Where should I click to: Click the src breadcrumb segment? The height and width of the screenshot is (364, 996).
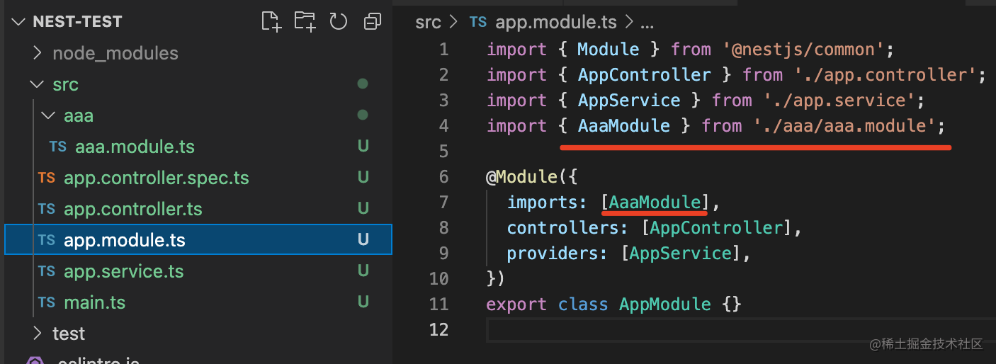(428, 22)
